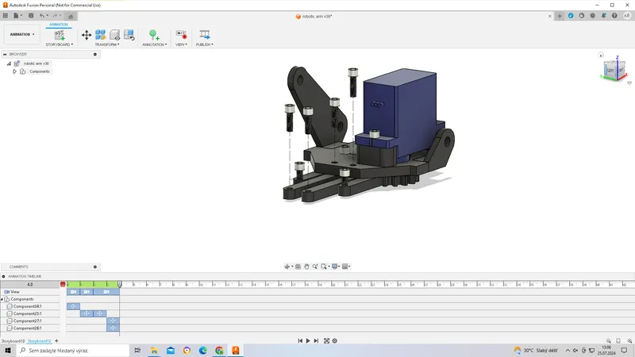Select the Component27:1 transform action block
The height and width of the screenshot is (357, 635).
tap(113, 321)
